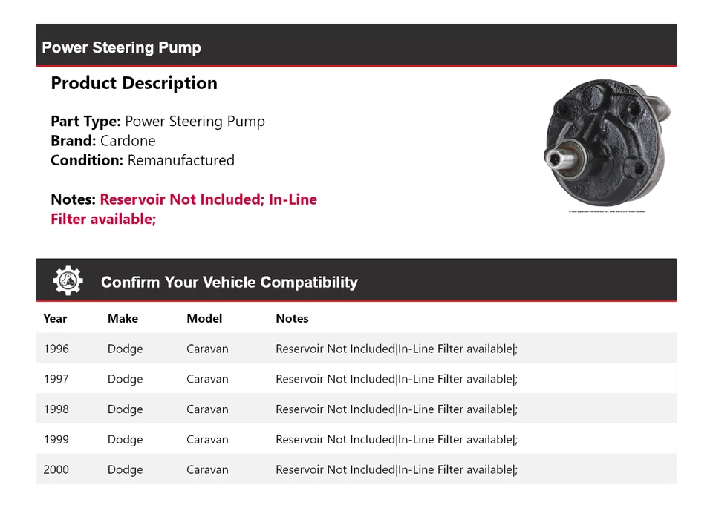Click the Model column header
This screenshot has width=713, height=508.
204,318
